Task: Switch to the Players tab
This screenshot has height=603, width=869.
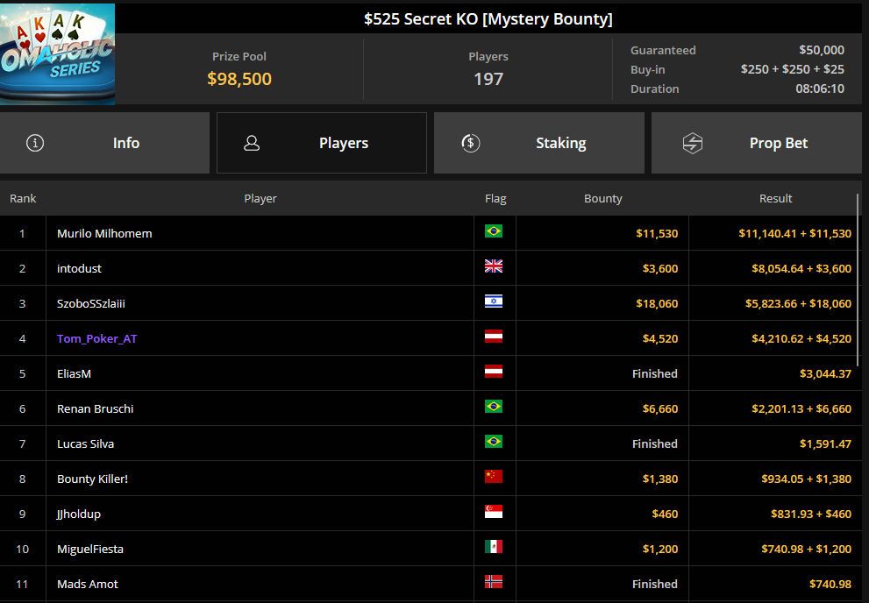Action: [322, 143]
